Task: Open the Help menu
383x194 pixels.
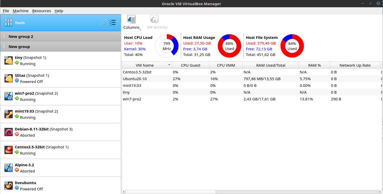Action: tap(59, 11)
